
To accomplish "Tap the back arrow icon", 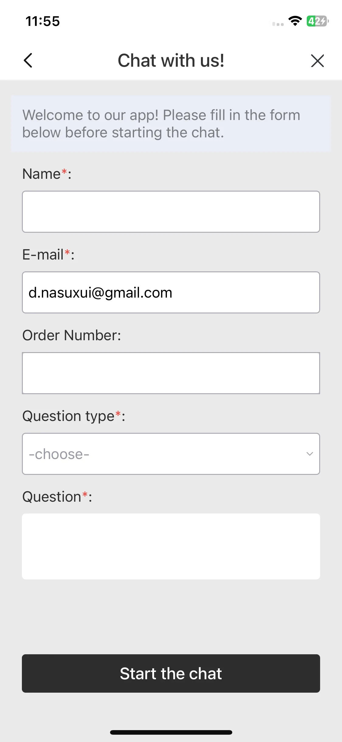I will (x=28, y=60).
